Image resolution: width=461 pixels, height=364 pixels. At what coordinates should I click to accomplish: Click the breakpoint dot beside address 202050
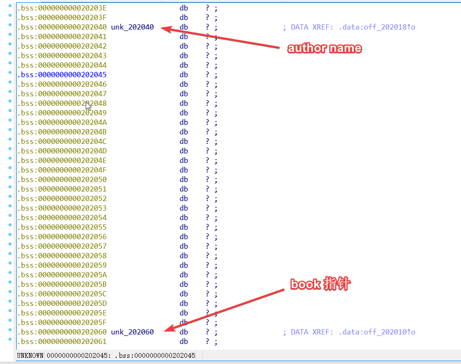(10, 179)
